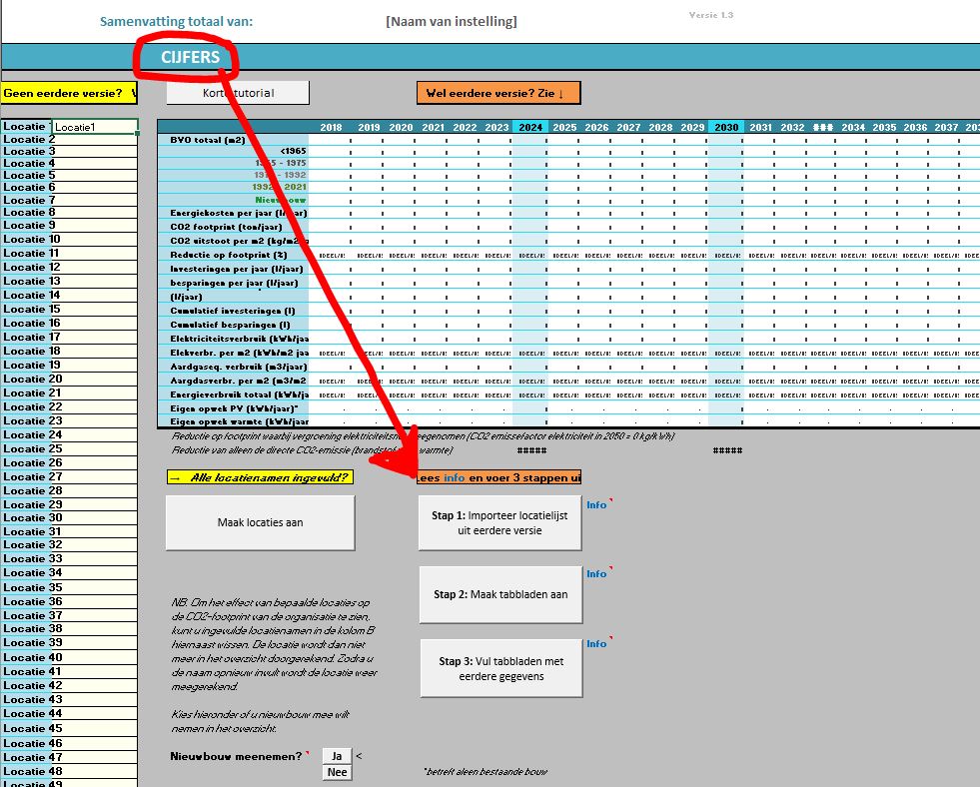Click the 'Aardgaseq. verbruik (m3/jaar)' row label
Image resolution: width=980 pixels, height=787 pixels.
point(239,367)
